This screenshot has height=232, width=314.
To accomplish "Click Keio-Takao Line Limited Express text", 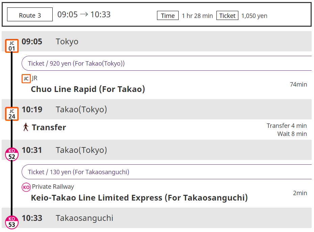I will coord(139,198).
